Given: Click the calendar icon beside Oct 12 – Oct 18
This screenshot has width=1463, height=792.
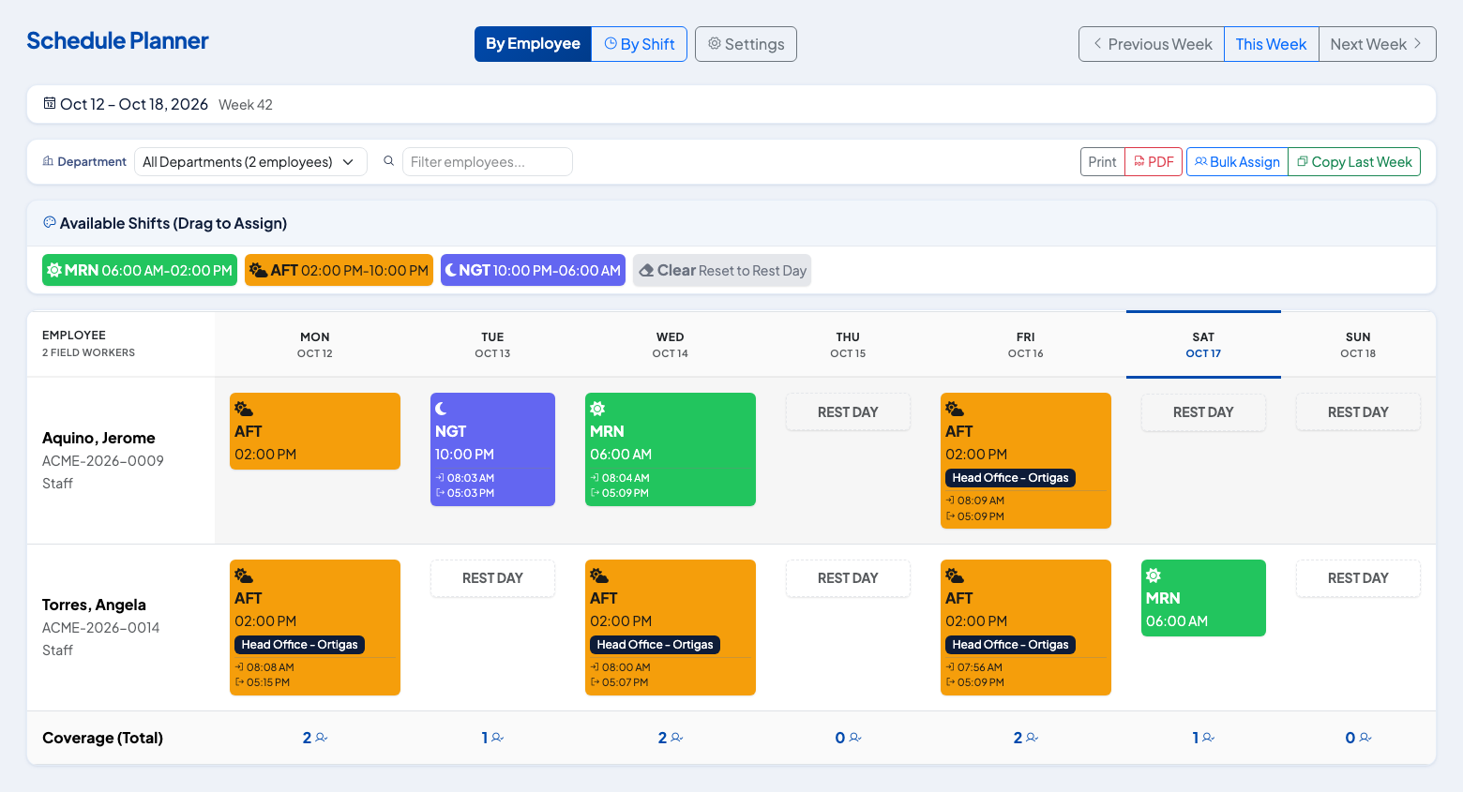Looking at the screenshot, I should [50, 104].
